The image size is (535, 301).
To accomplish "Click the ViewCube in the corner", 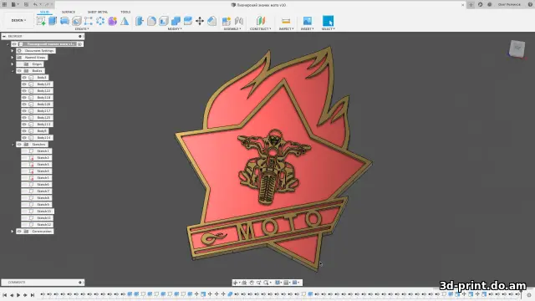I will click(x=517, y=48).
